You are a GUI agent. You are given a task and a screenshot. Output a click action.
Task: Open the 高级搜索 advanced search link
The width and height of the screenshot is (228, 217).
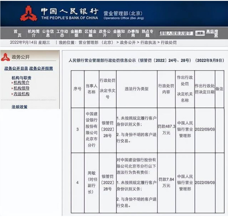pos(212,33)
